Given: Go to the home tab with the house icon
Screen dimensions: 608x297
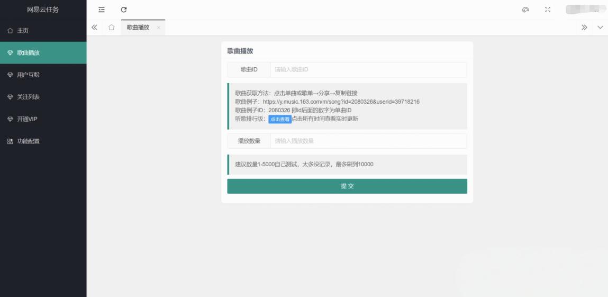Looking at the screenshot, I should tap(112, 28).
